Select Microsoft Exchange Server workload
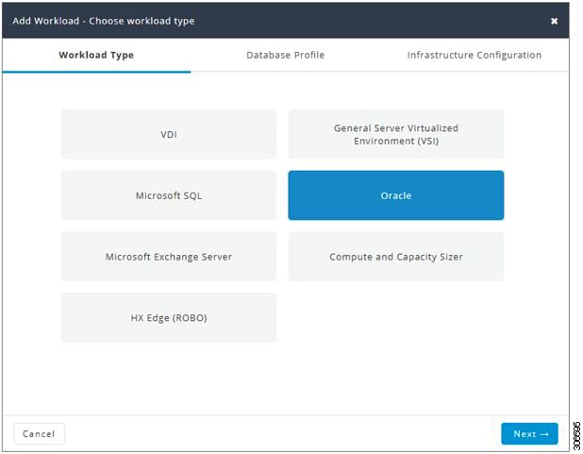Viewport: 583px width, 454px height. tap(169, 257)
